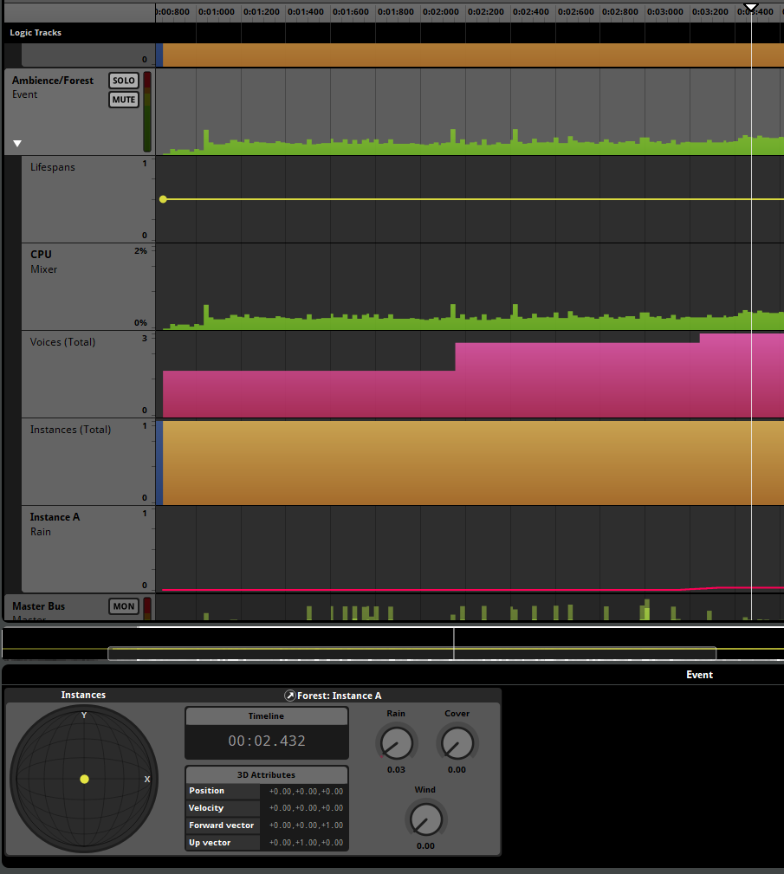Click the Timeline section header
This screenshot has height=874, width=784.
click(x=265, y=715)
